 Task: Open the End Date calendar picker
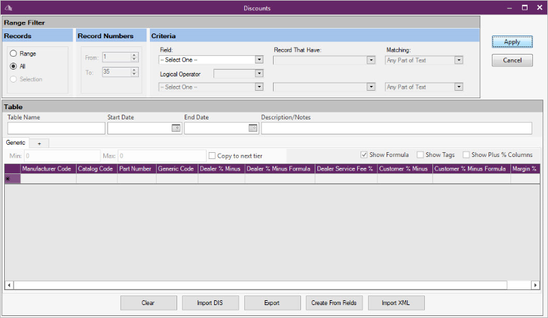click(x=252, y=128)
